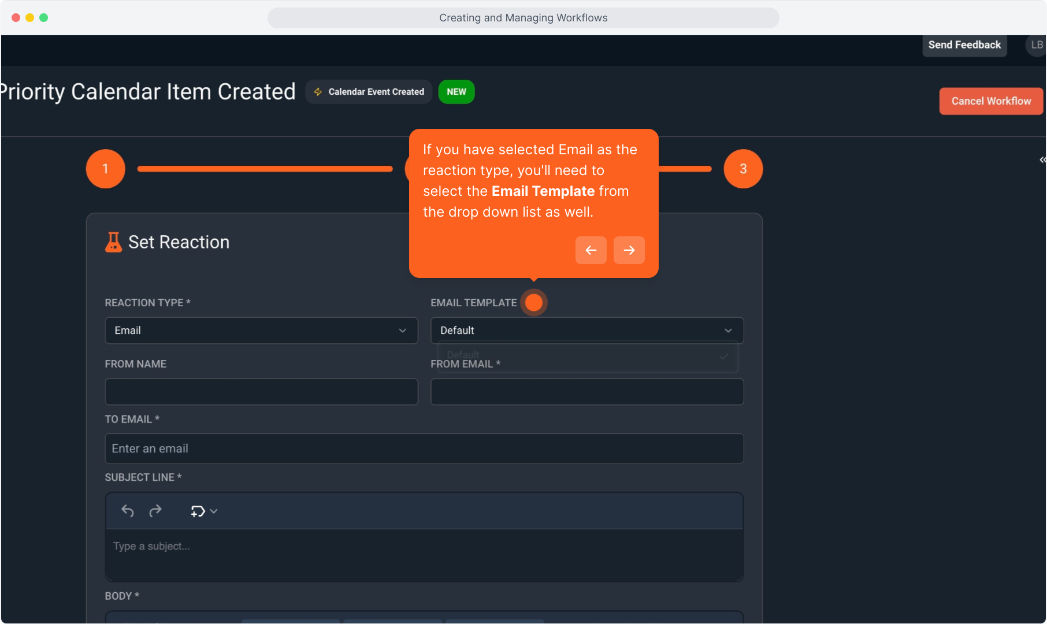The image size is (1047, 624).
Task: Click the From Email input field
Action: pyautogui.click(x=587, y=392)
